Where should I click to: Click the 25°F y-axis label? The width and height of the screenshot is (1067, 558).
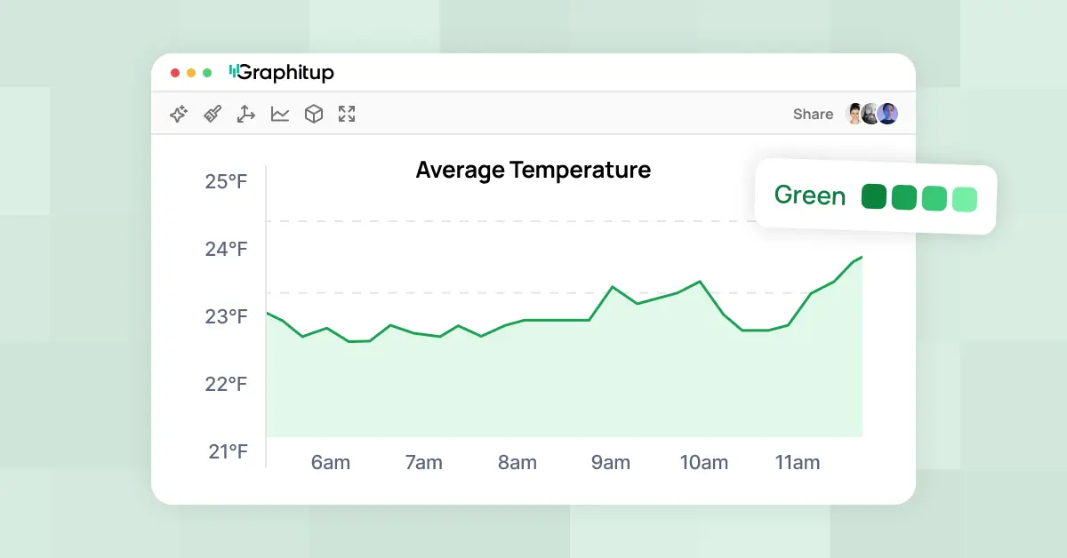pos(224,181)
